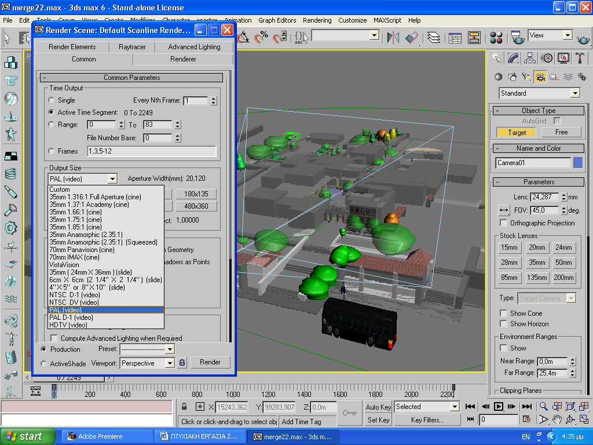593x445 pixels.
Task: Open the Output Size PAL (video) dropdown
Action: [x=83, y=178]
